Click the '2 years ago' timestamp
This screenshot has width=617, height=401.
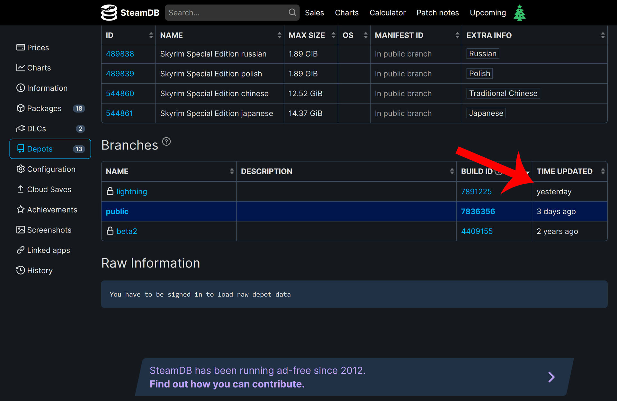(557, 231)
